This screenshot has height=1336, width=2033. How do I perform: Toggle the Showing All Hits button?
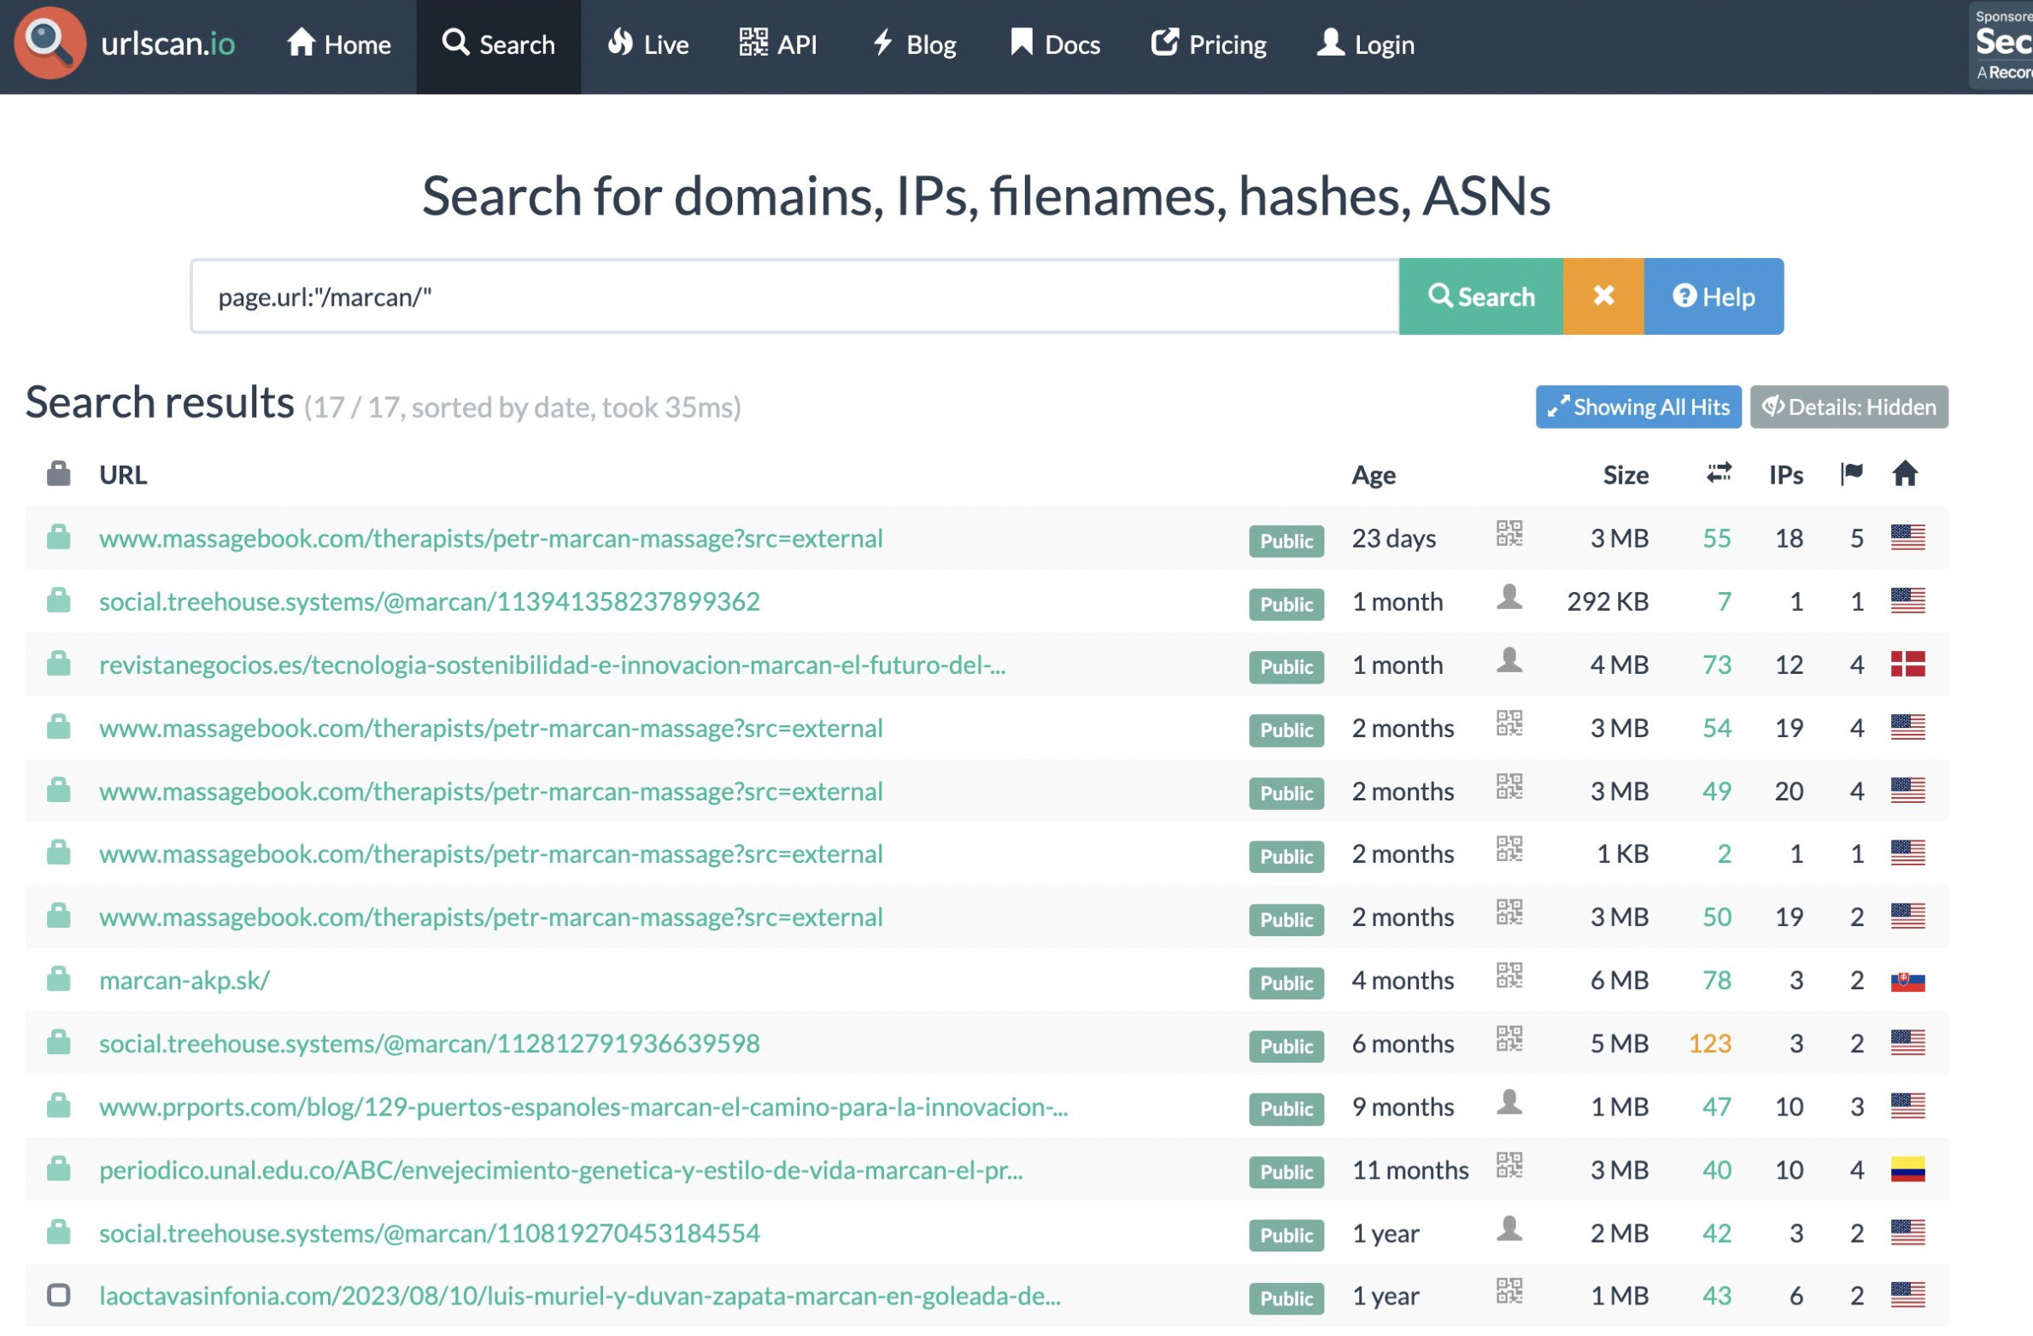[1638, 407]
